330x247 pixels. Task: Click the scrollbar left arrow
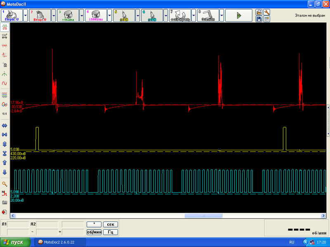pyautogui.click(x=13, y=216)
